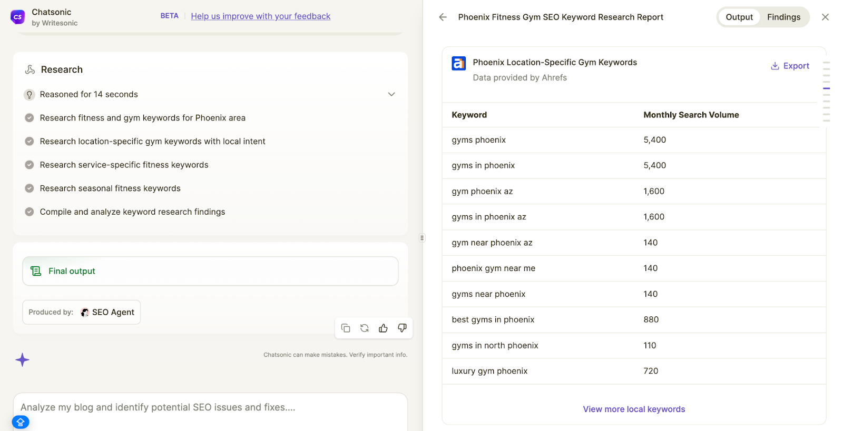Click the check next to 'Research seasonal fitness keywords'

[30, 188]
